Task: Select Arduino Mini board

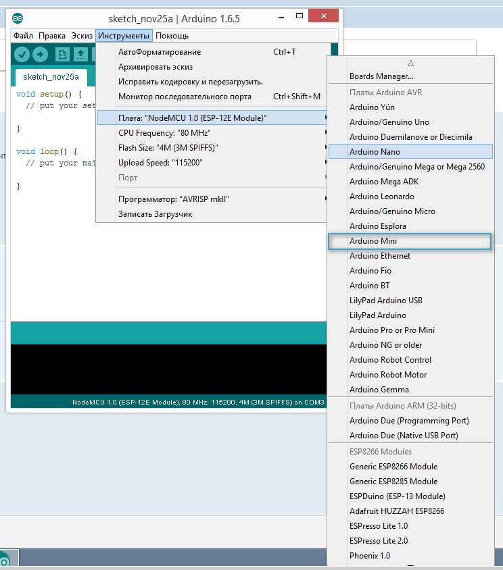Action: pos(410,241)
